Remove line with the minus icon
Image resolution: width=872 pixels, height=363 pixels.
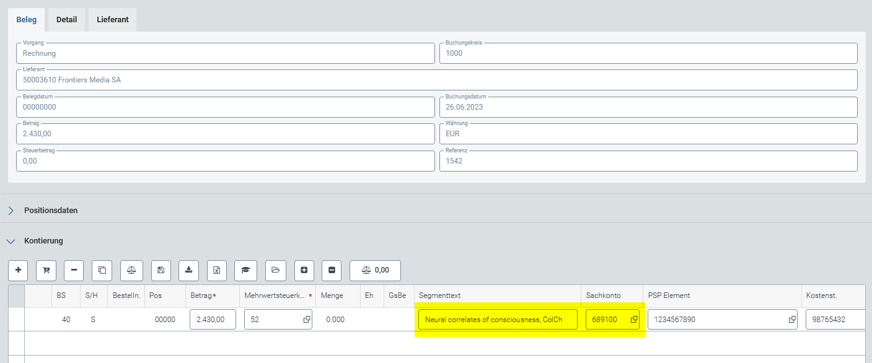pyautogui.click(x=74, y=270)
